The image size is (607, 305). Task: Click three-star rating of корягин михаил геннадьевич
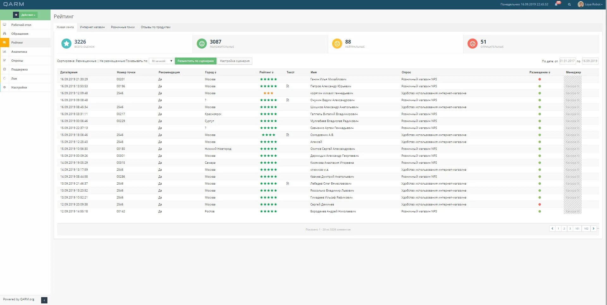coord(268,93)
